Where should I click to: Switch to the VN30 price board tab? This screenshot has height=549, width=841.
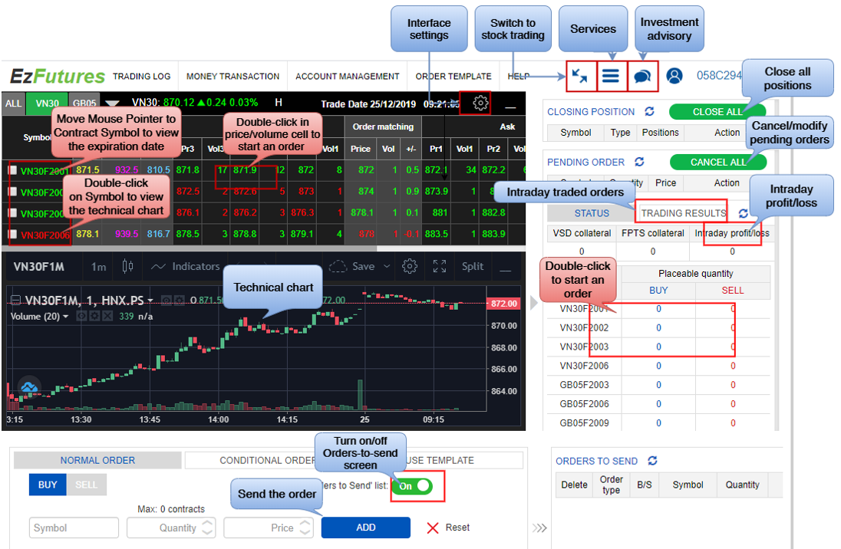pos(48,103)
